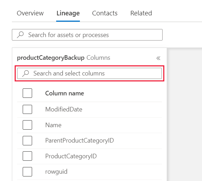Click the rowguid column name
Image resolution: width=202 pixels, height=181 pixels.
pyautogui.click(x=56, y=172)
